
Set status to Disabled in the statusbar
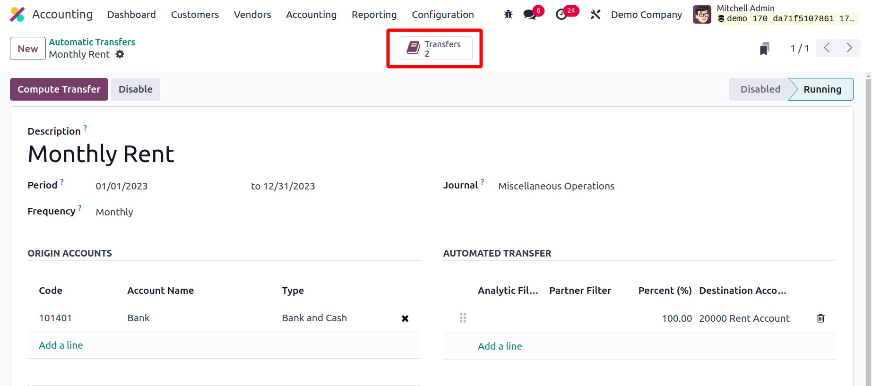(x=760, y=89)
